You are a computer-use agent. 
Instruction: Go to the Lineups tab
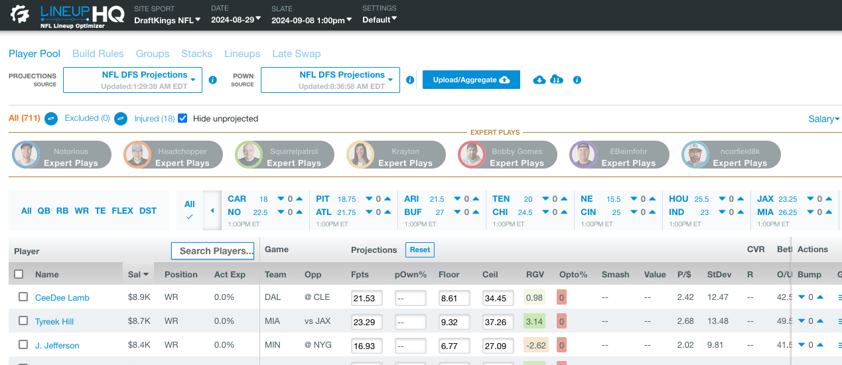click(243, 54)
